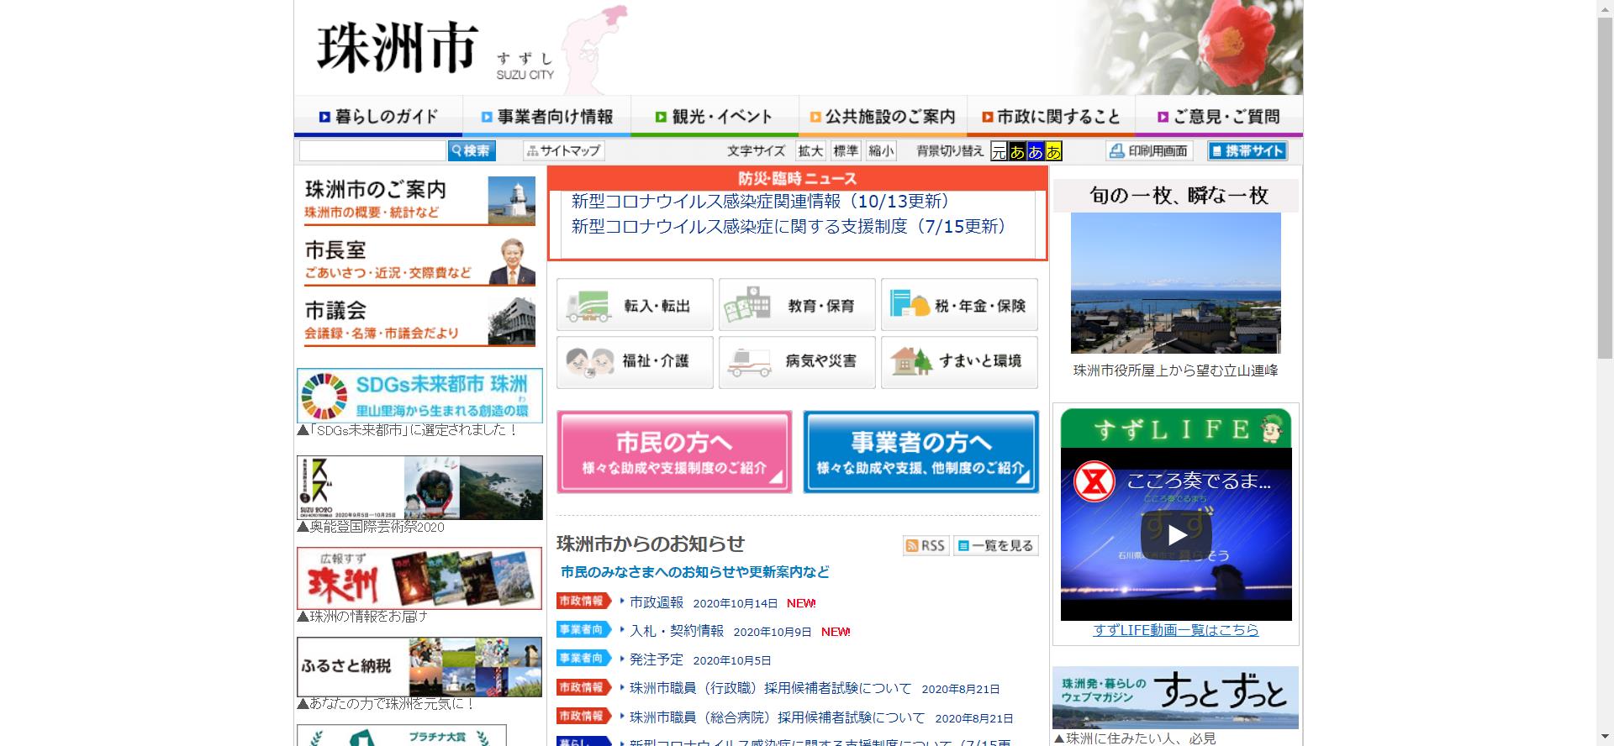Image resolution: width=1614 pixels, height=746 pixels.
Task: Reset text size with 標準 button
Action: click(846, 151)
